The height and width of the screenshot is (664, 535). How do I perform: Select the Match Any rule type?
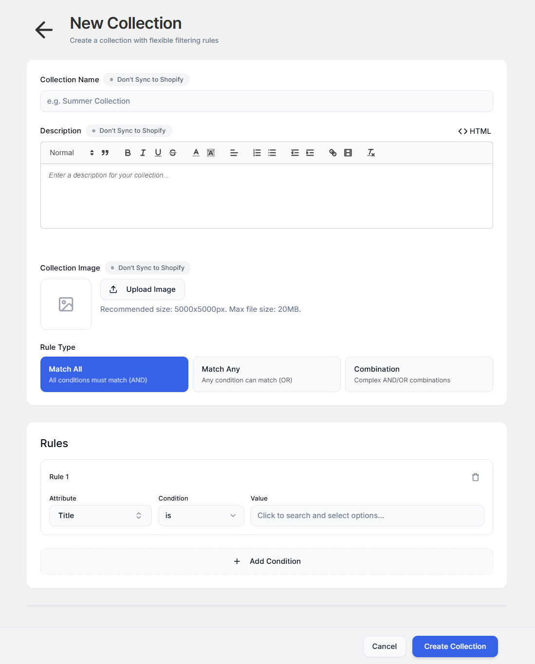266,374
